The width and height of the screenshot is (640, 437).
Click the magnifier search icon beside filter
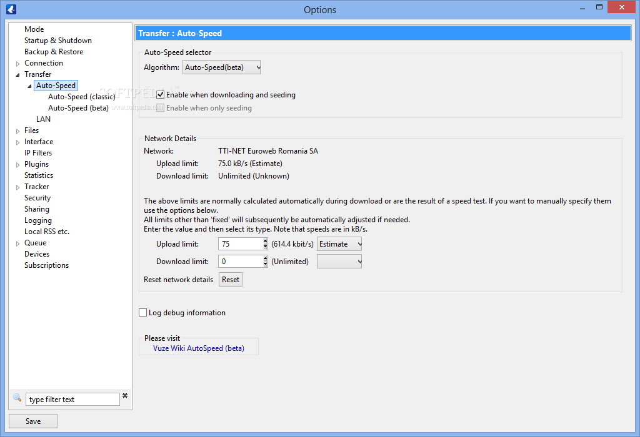pyautogui.click(x=17, y=397)
